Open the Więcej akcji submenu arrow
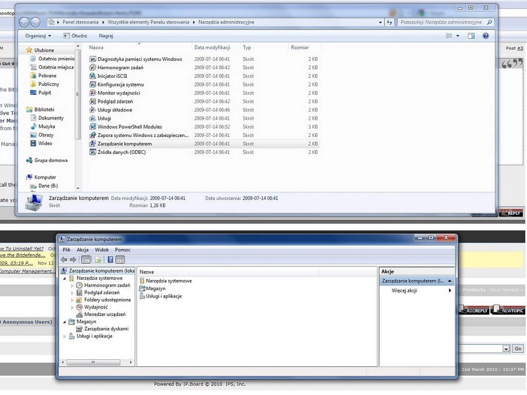527x395 pixels. (450, 291)
